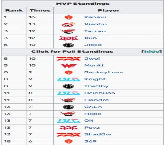164x145 pixels.
Task: Click the Times column header
Action: tap(40, 10)
